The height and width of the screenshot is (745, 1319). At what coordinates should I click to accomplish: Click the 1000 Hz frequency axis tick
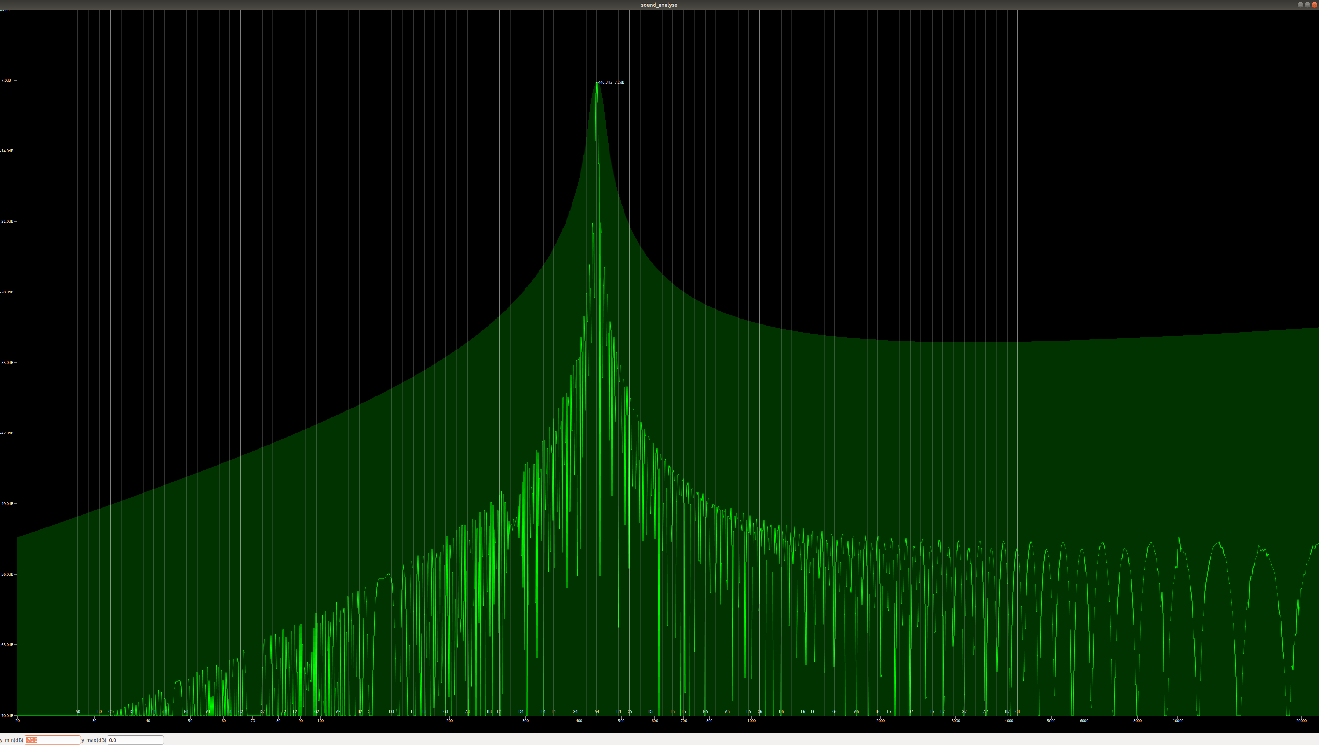pyautogui.click(x=752, y=721)
